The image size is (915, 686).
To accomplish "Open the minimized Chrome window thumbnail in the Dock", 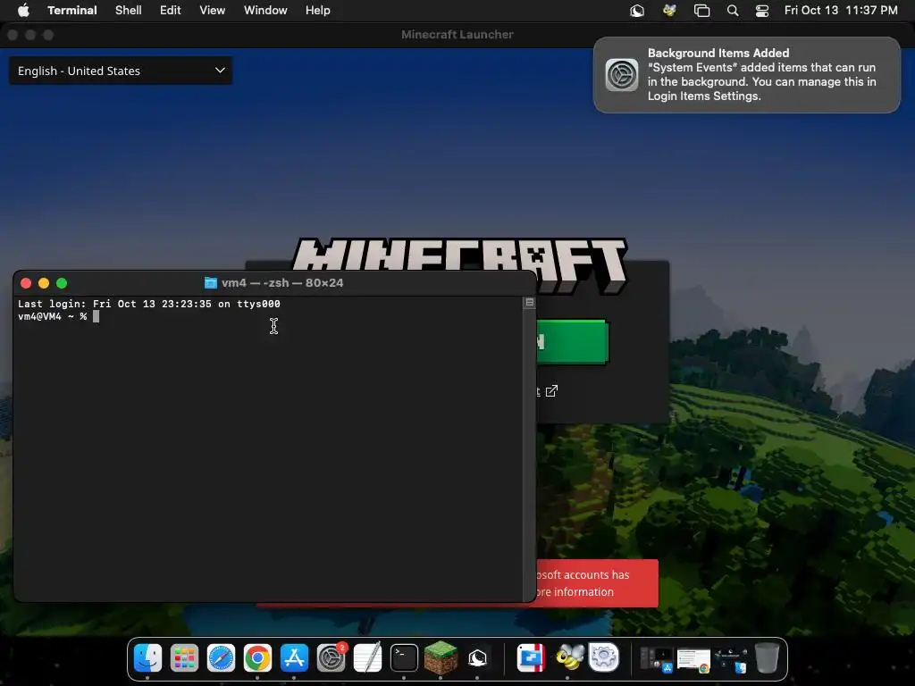I will (x=693, y=660).
